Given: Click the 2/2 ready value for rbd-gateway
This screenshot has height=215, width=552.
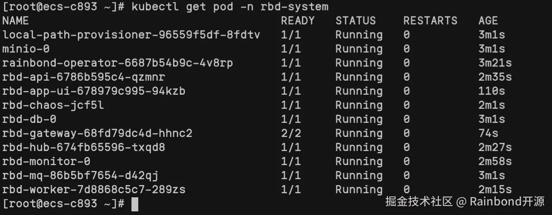Looking at the screenshot, I should (x=291, y=133).
